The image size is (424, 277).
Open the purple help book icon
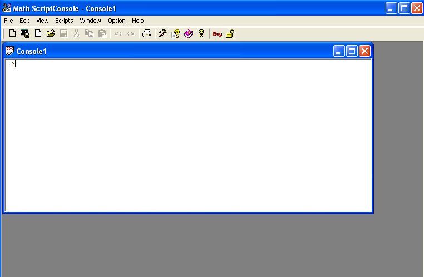189,33
